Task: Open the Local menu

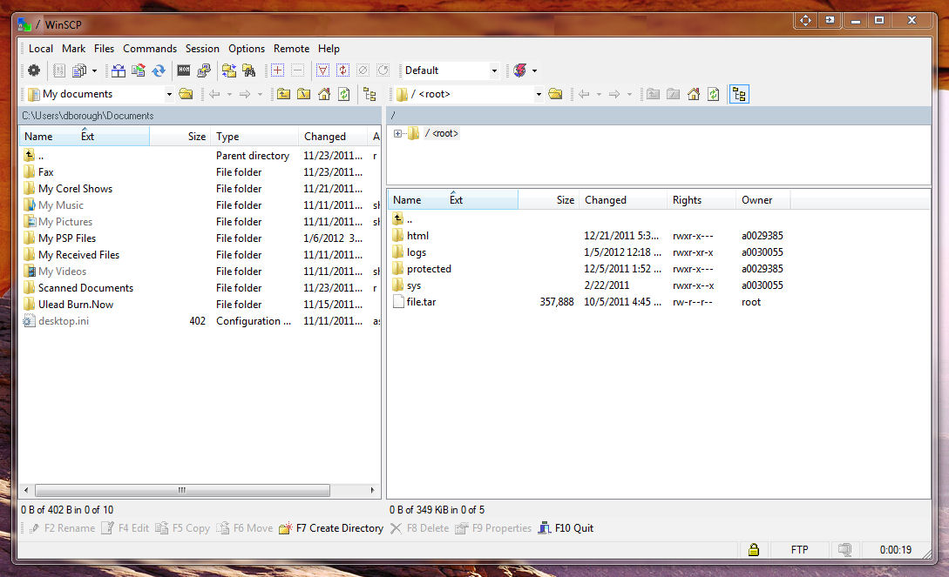Action: click(41, 49)
